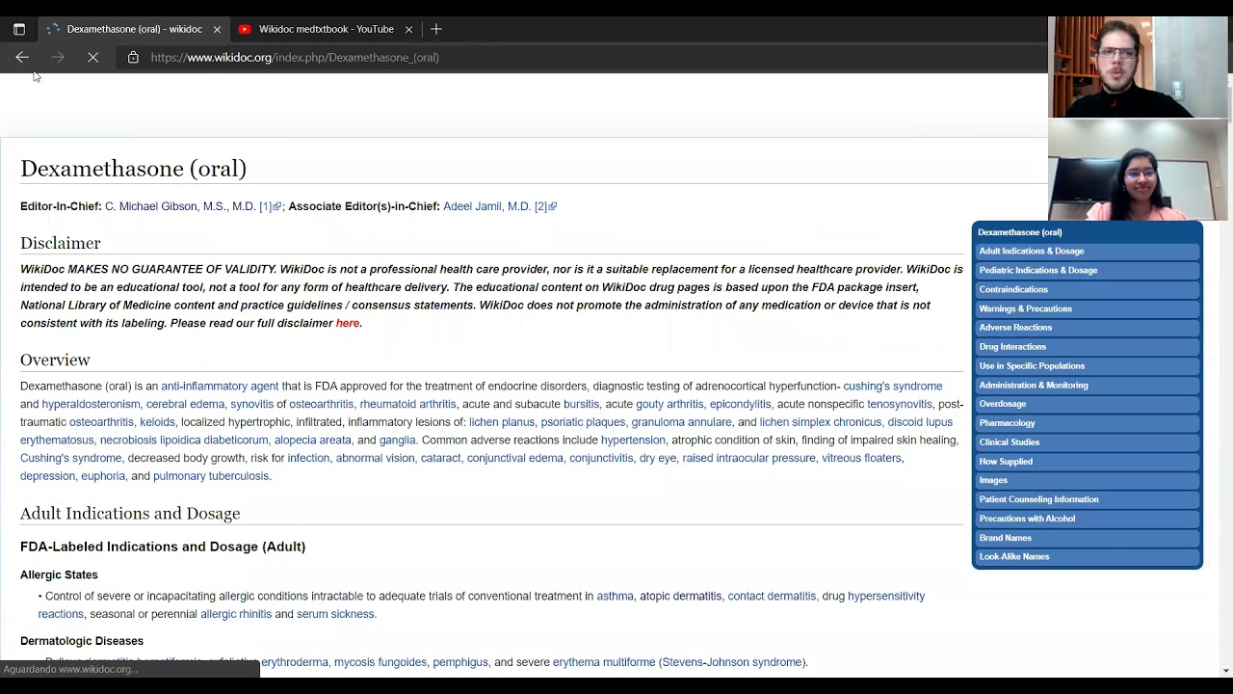Screen dimensions: 1233x694
Task: Close the Wikidoc medtxtbook YouTube tab
Action: tap(408, 29)
